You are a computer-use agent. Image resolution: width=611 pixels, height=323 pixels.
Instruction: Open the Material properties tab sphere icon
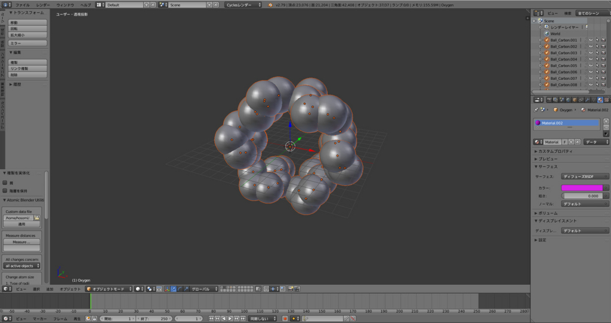click(x=600, y=100)
